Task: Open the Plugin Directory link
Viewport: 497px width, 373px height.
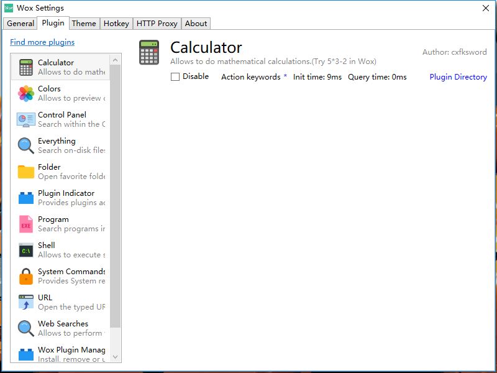Action: tap(458, 76)
